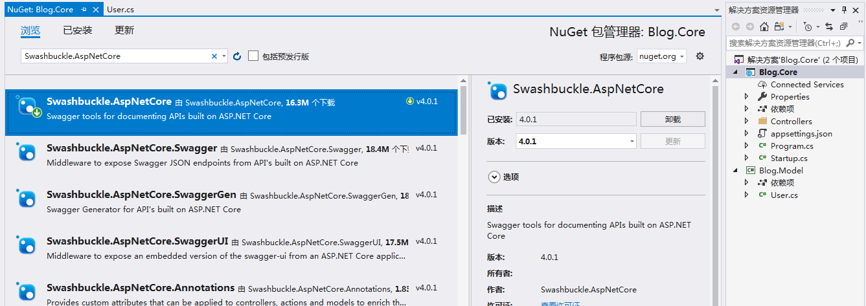Click the Swashbuckle.AspNetCore.Swagger package icon
866x306 pixels.
pos(26,152)
